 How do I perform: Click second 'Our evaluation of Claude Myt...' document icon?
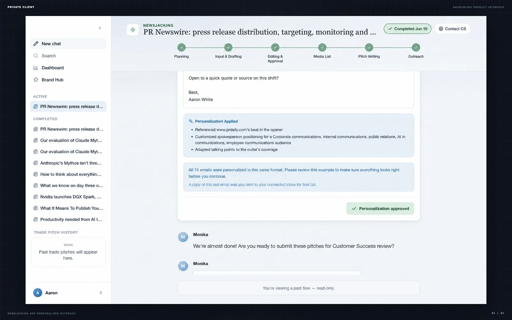(x=36, y=152)
